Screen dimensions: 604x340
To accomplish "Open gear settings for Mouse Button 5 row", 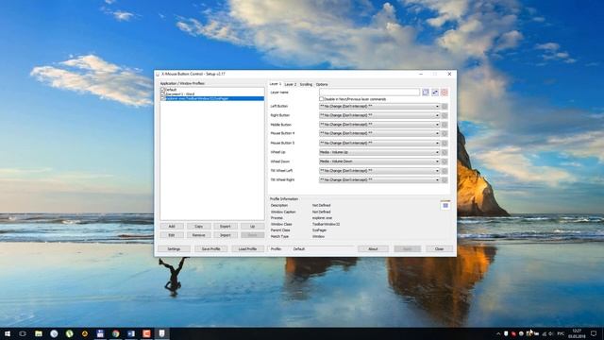I will 445,143.
